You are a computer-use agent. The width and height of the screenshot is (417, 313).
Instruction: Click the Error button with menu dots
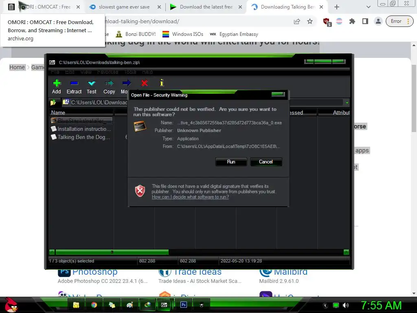coord(400,21)
